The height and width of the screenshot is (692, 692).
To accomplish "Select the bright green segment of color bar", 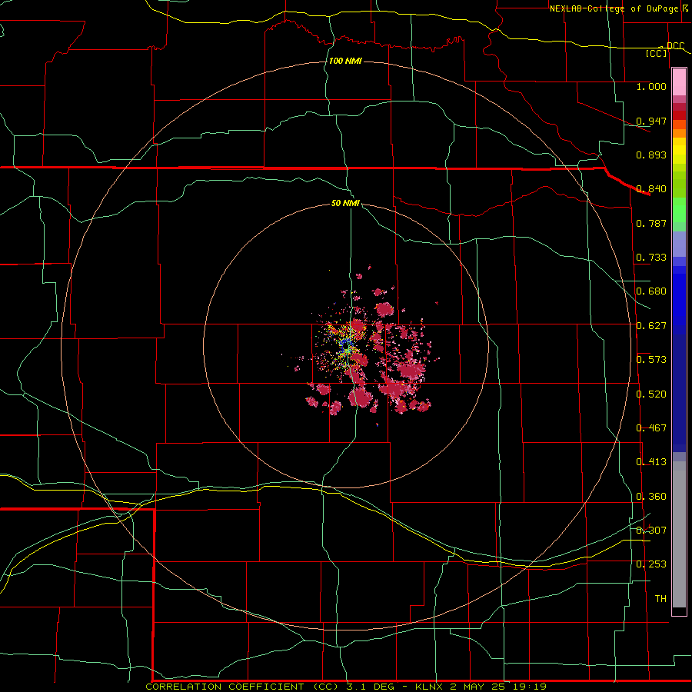I will pyautogui.click(x=679, y=210).
